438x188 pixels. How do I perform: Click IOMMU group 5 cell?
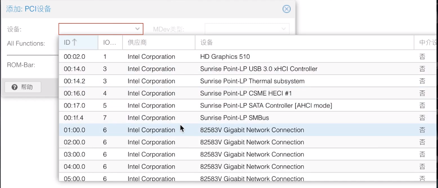[x=105, y=106]
